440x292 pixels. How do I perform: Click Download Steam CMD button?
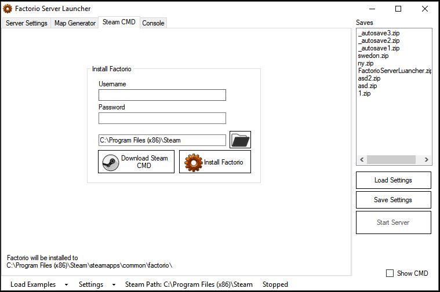tap(136, 162)
